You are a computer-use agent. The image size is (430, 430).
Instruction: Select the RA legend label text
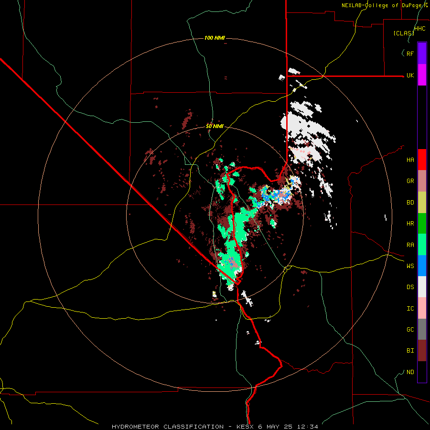point(410,245)
